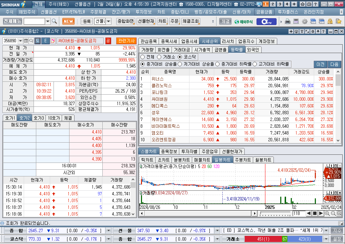Expand the 코스닥 ticker dropdown

(108, 239)
